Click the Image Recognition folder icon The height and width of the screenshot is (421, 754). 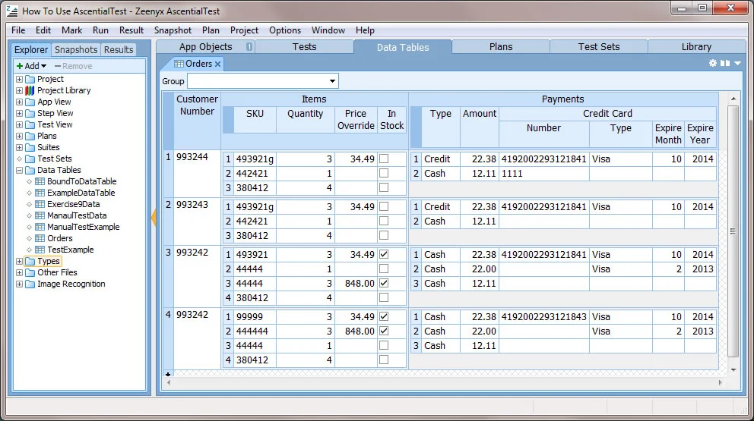[x=30, y=284]
